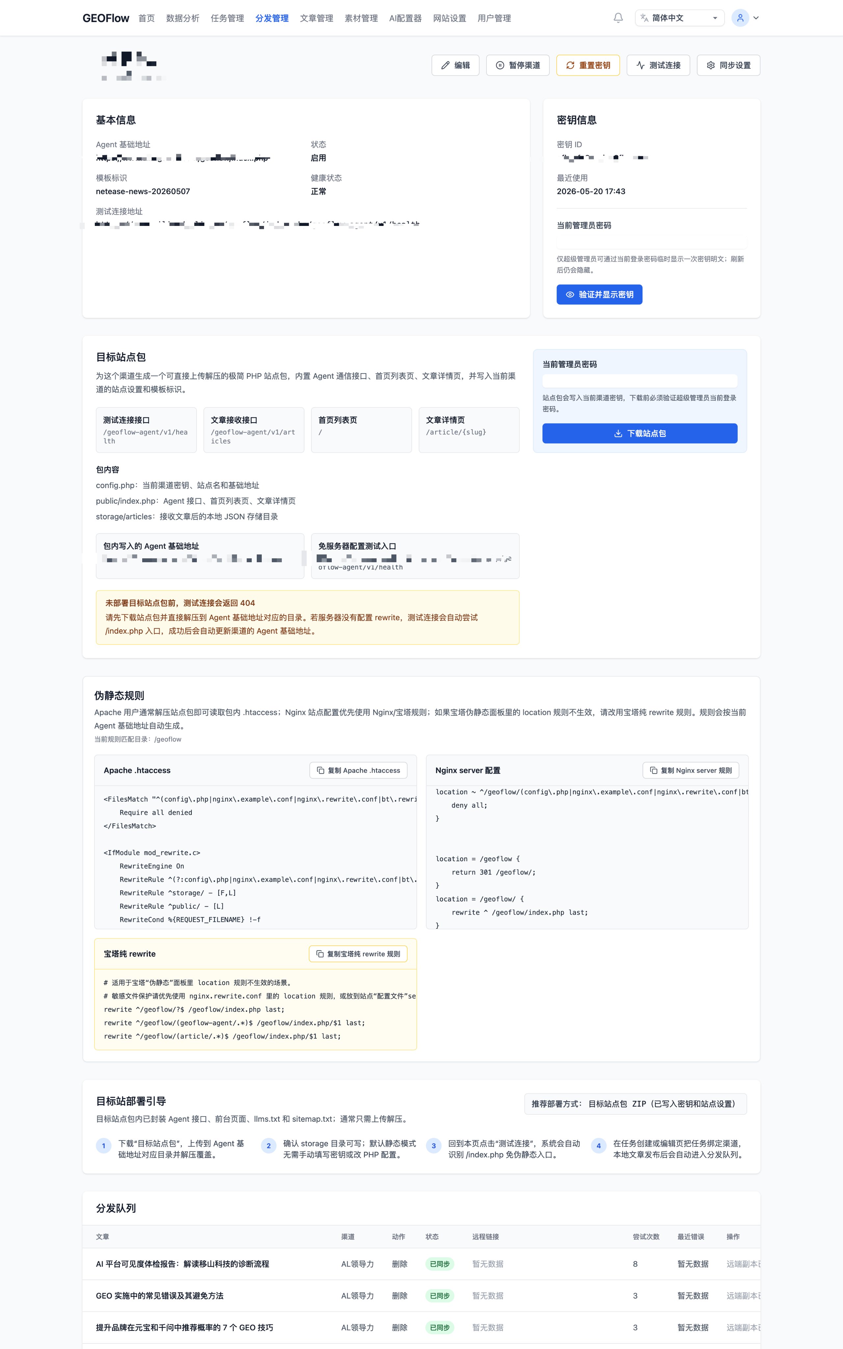
Task: Copy Nginx server rules
Action: coord(691,770)
